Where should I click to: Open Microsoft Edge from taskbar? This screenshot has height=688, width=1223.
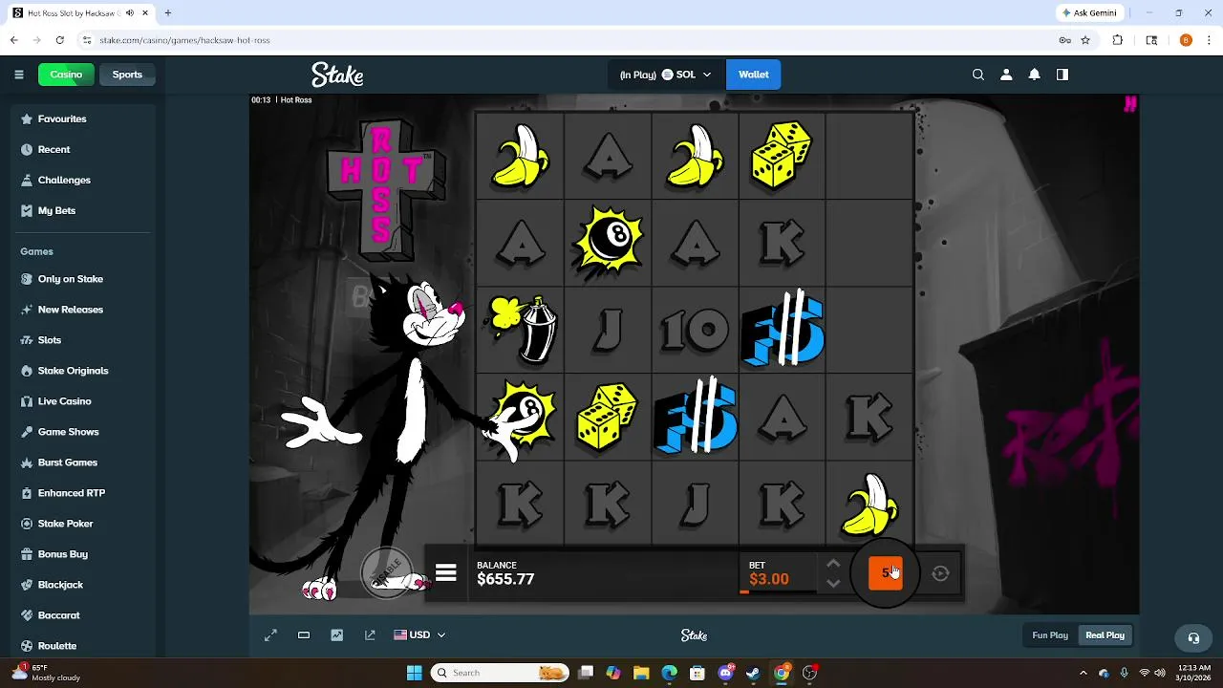pos(669,673)
